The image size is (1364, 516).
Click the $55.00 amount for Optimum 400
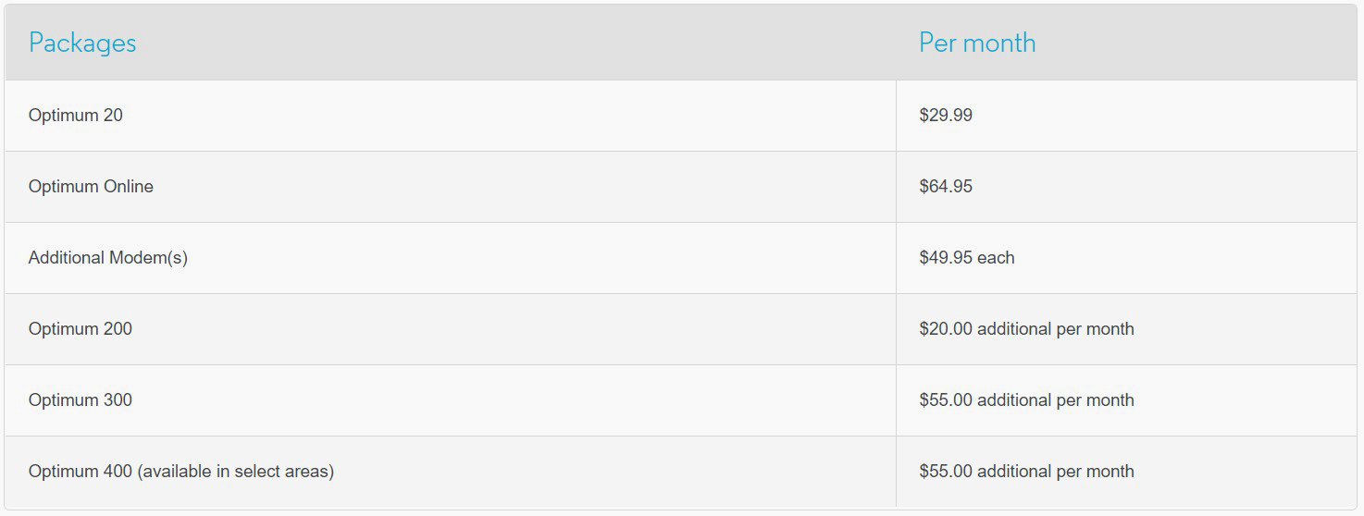946,472
